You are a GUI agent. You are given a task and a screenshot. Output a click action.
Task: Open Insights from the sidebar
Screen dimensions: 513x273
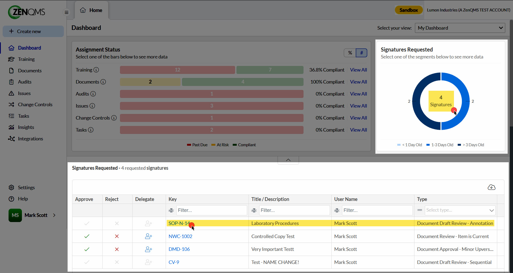click(x=26, y=127)
